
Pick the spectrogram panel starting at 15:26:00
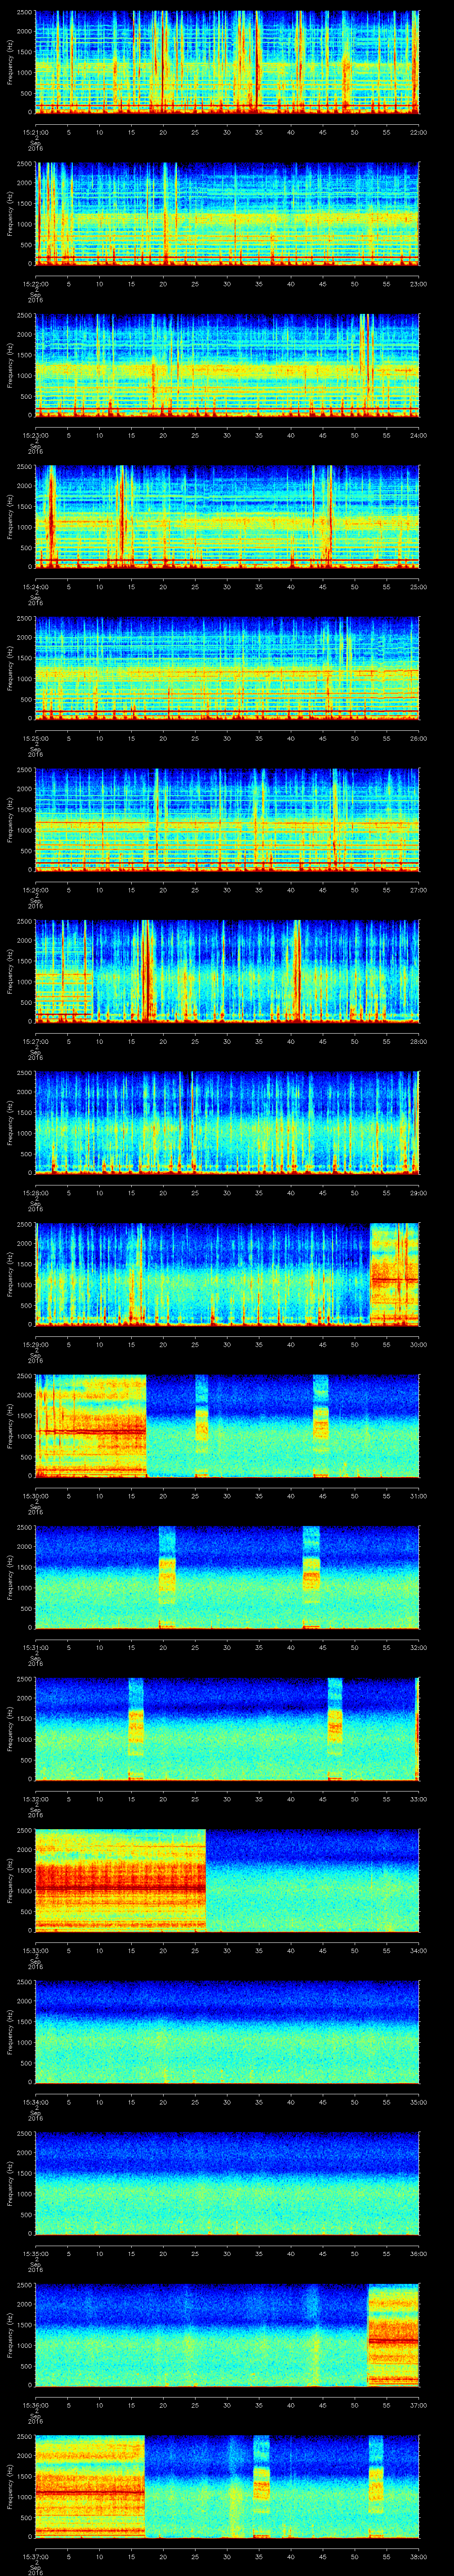pyautogui.click(x=227, y=819)
